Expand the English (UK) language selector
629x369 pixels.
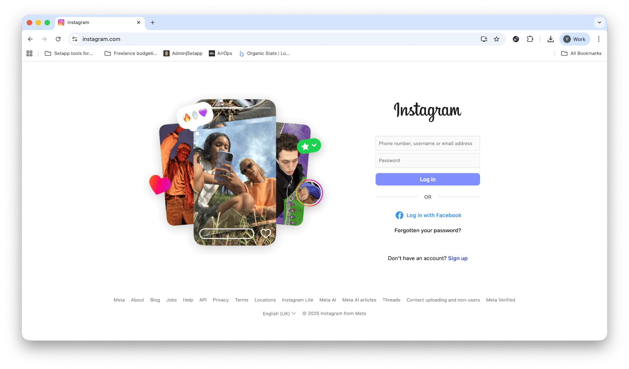279,314
